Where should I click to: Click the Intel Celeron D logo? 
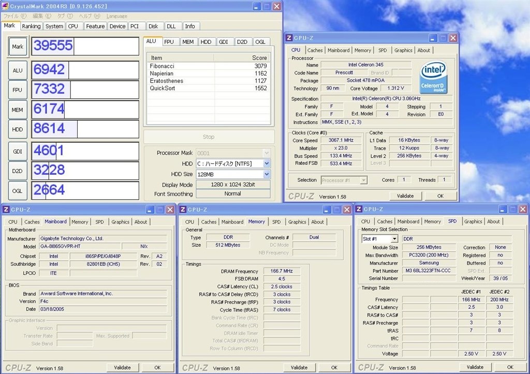pyautogui.click(x=433, y=77)
